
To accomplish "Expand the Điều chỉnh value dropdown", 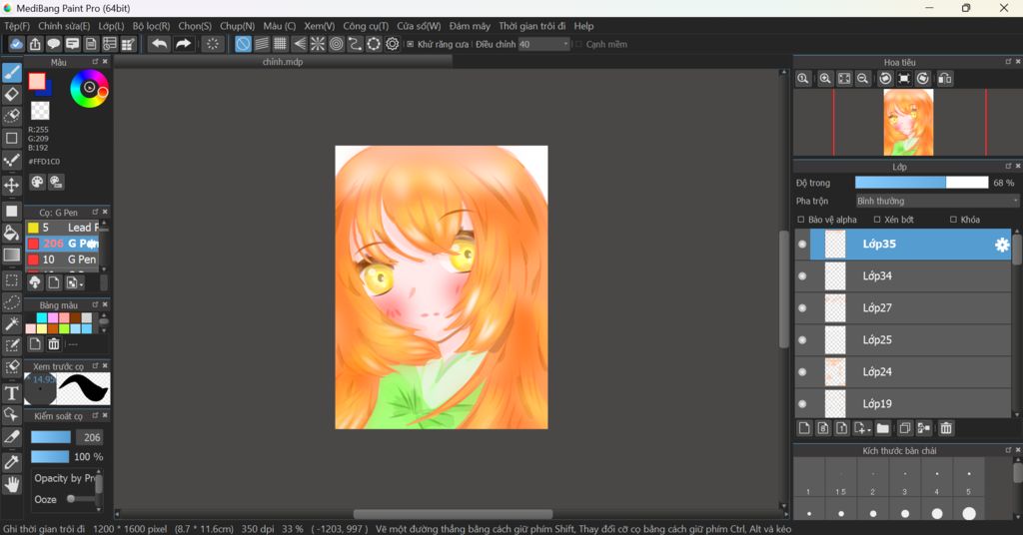I will [x=565, y=44].
